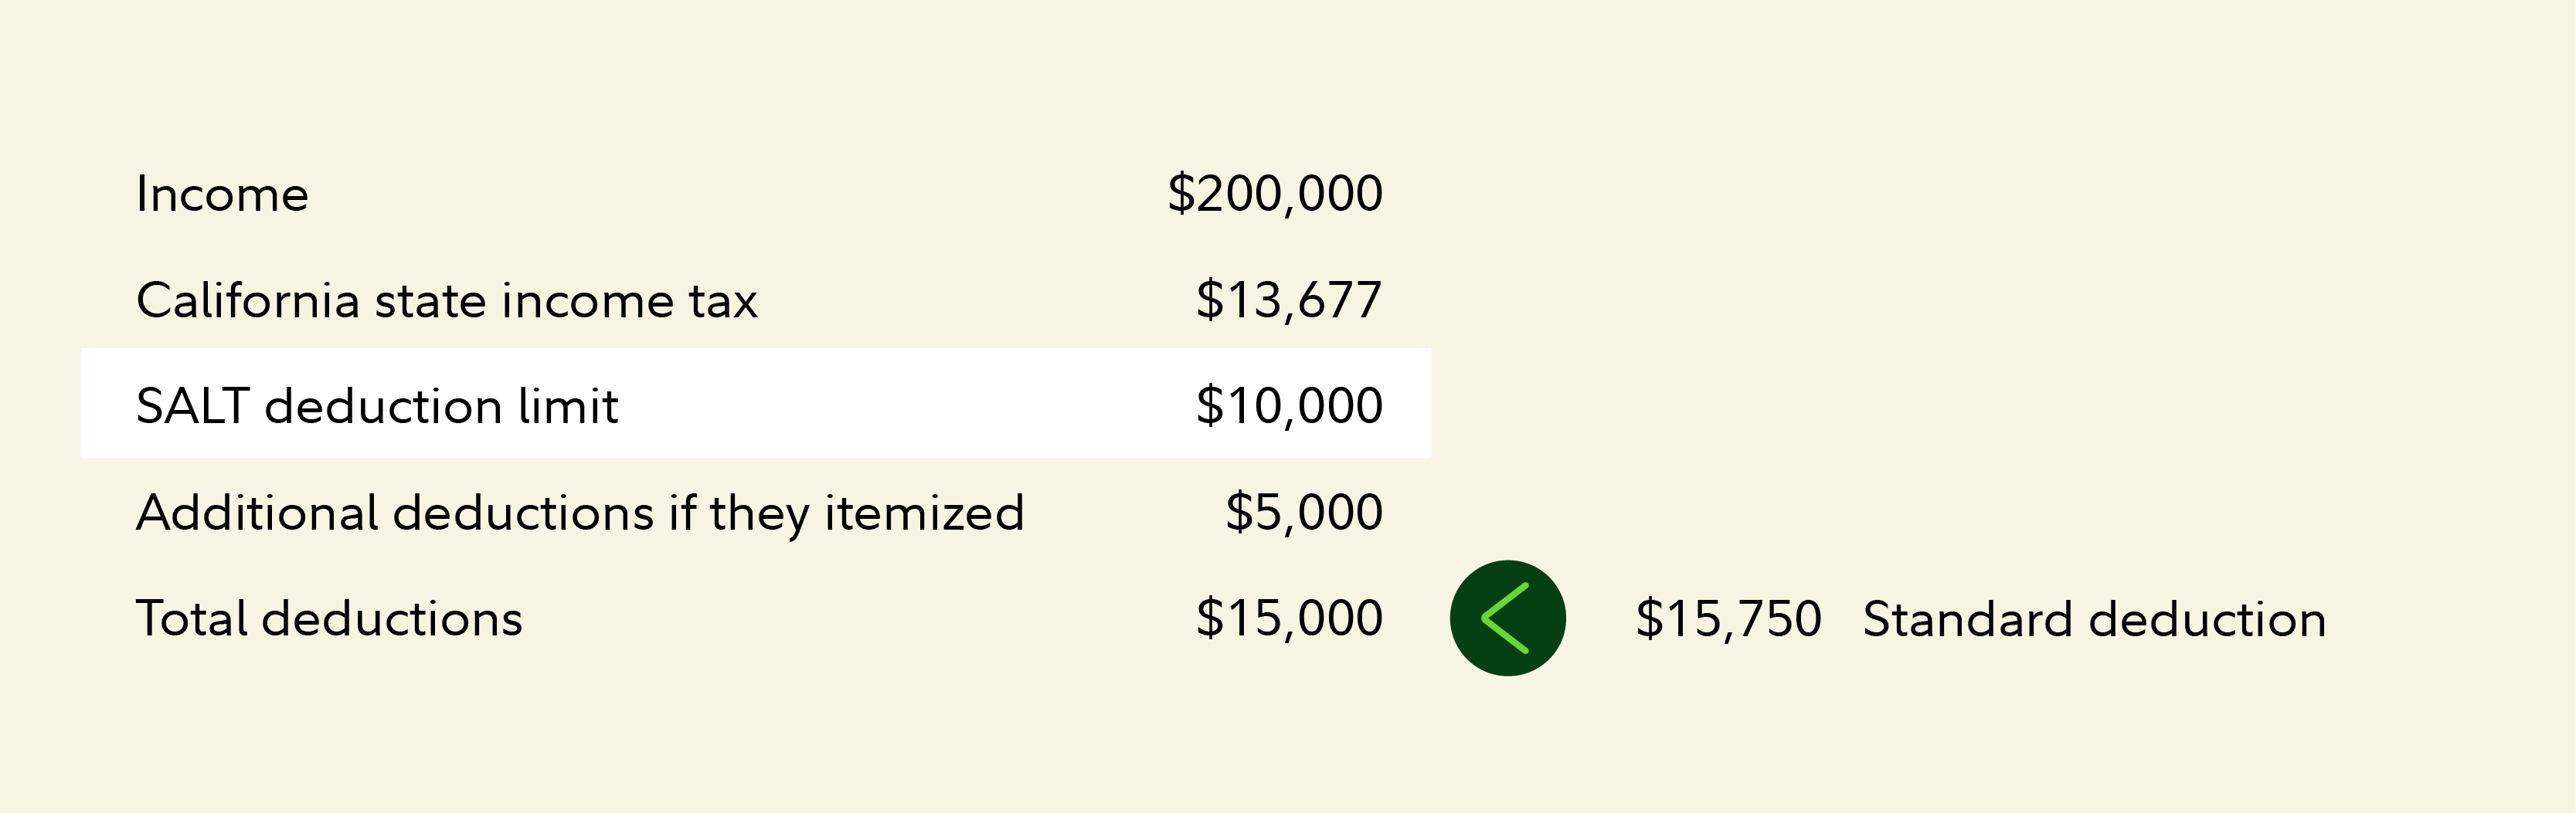This screenshot has width=2576, height=813.
Task: Click the word "California"
Action: tap(248, 300)
